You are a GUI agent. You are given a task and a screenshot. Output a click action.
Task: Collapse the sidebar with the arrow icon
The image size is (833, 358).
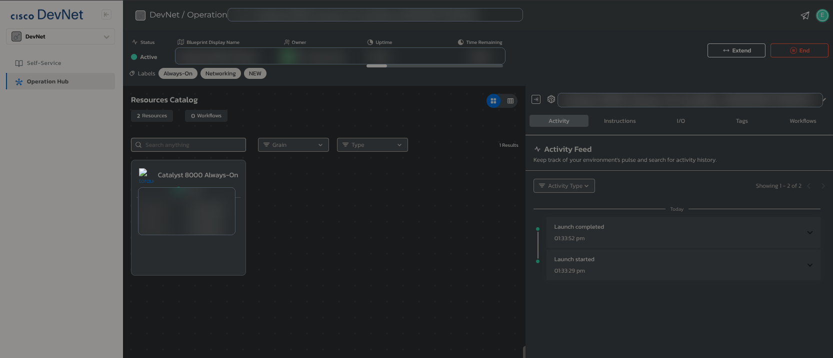(106, 14)
